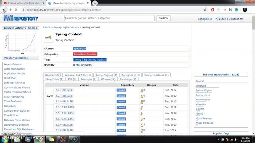The height and width of the screenshot is (143, 255).
Task: Switch to Channel videos YouTube Studio tab
Action: (x=24, y=3)
